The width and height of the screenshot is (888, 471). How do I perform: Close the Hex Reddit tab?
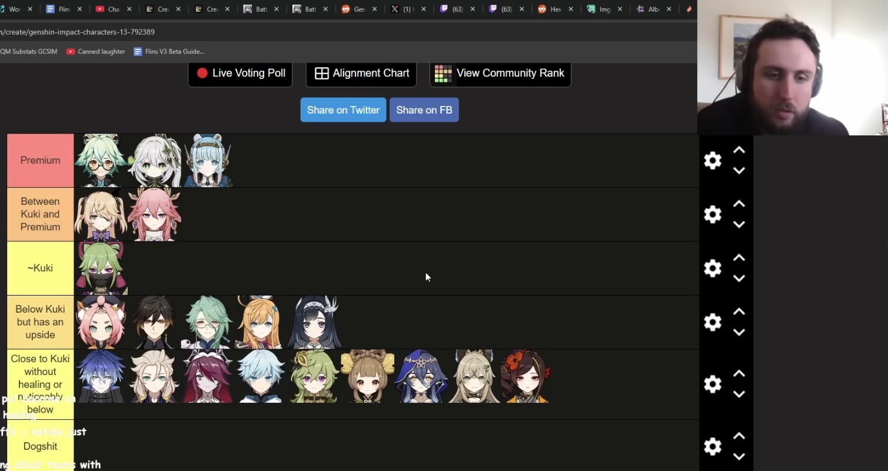coord(571,9)
